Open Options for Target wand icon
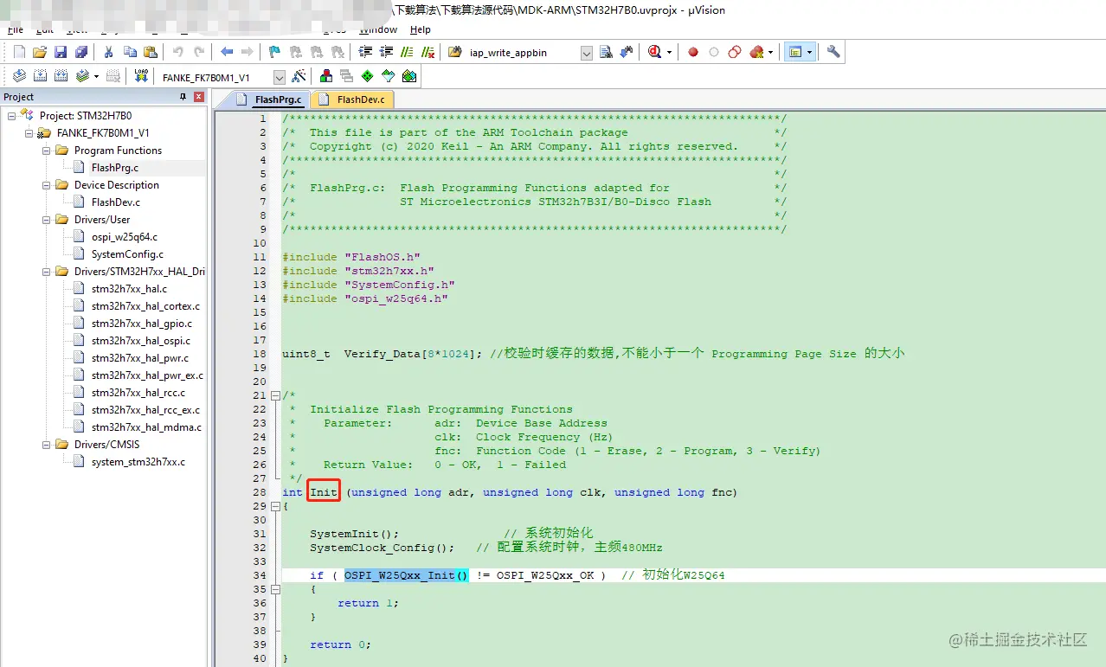 [x=299, y=76]
